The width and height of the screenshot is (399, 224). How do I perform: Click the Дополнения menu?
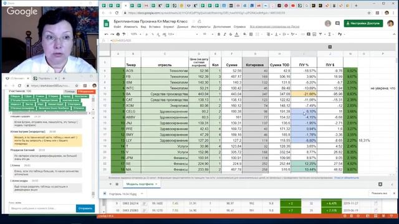pyautogui.click(x=222, y=27)
